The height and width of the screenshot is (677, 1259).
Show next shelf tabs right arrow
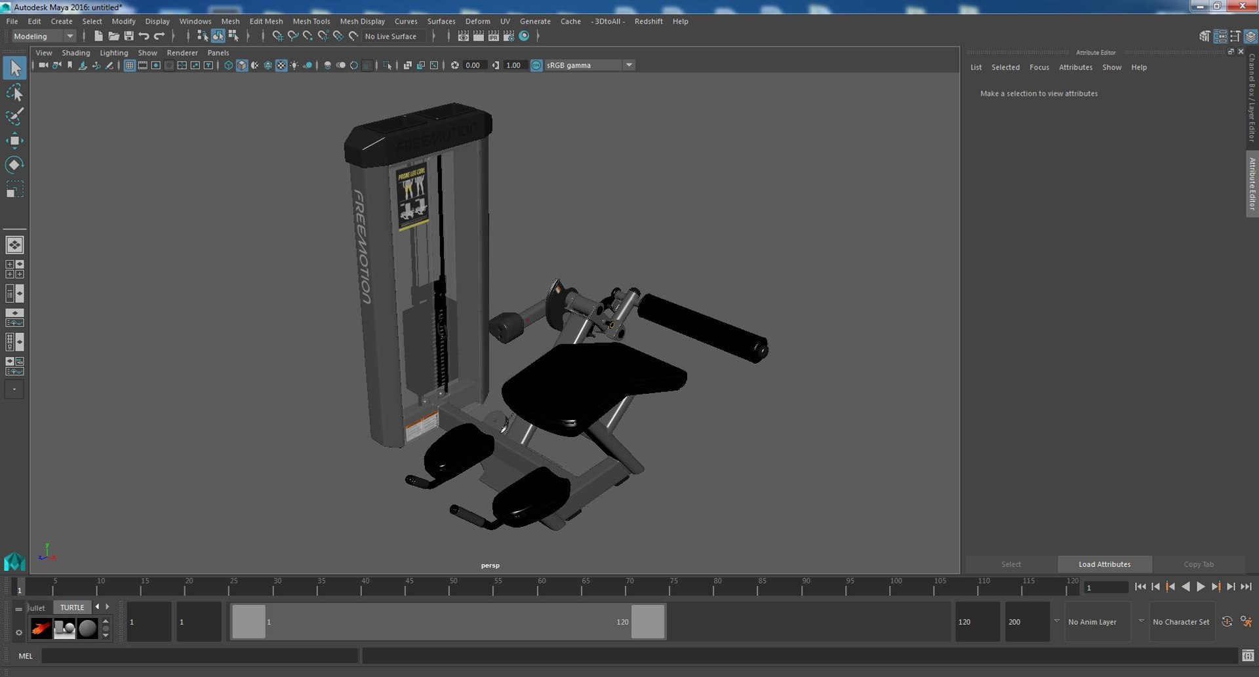pos(108,607)
